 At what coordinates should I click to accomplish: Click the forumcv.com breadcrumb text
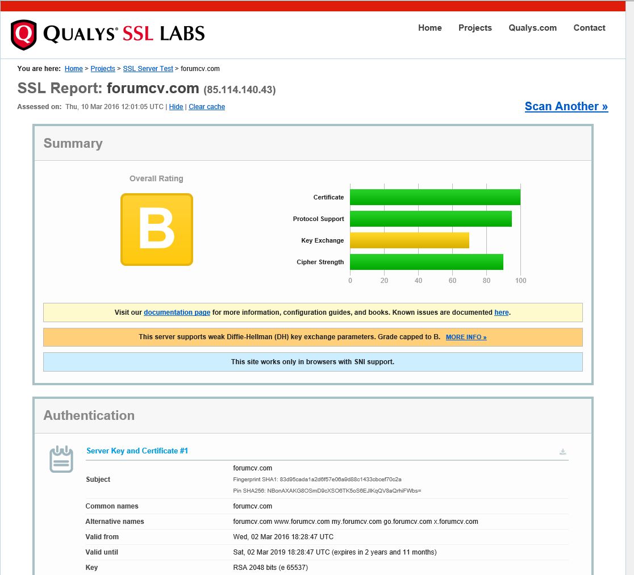(200, 69)
